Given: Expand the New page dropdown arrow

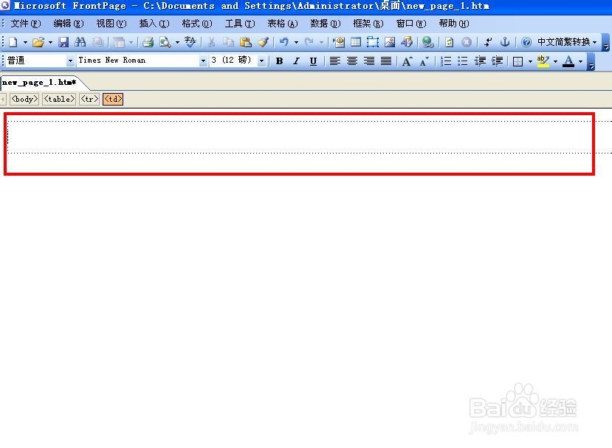Looking at the screenshot, I should 25,42.
